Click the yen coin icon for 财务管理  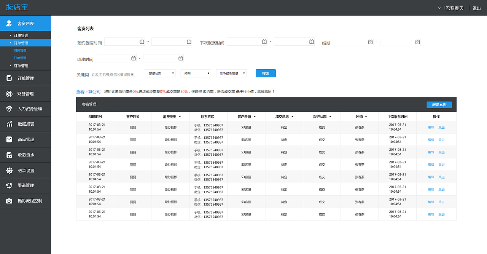pos(9,94)
